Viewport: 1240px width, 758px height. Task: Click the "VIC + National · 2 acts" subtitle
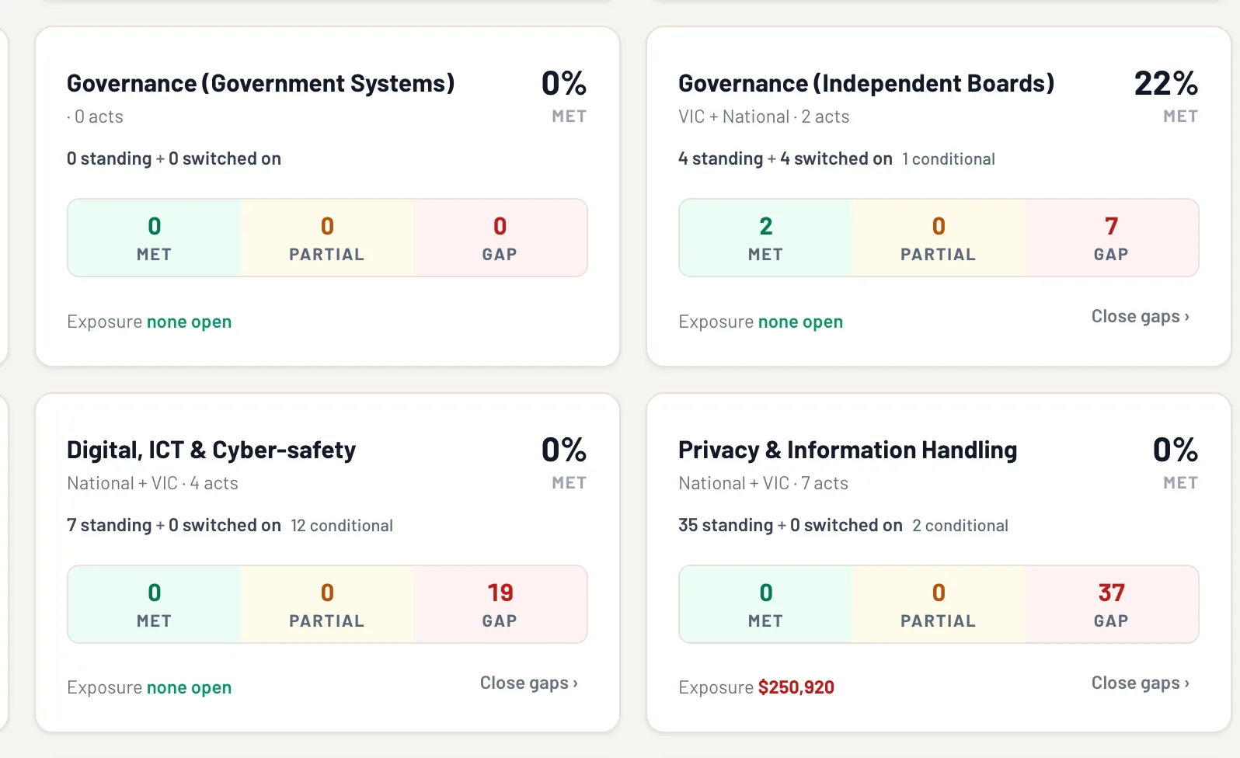coord(764,116)
